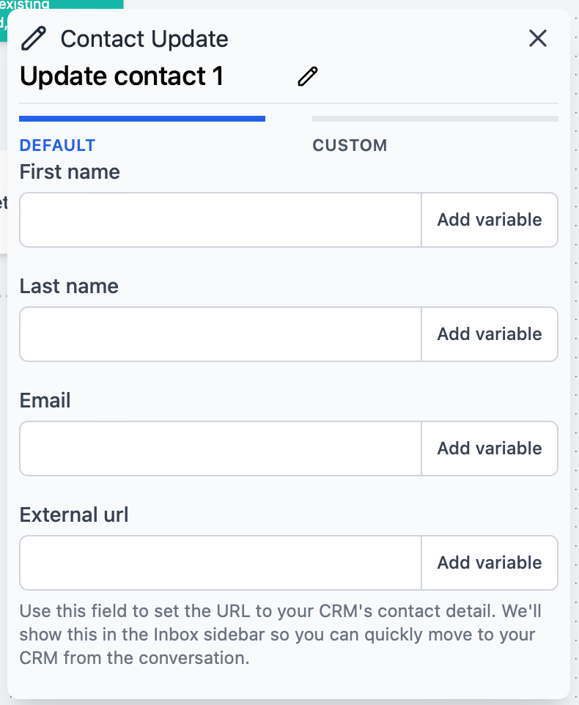Click inside the Email input box
Screen dimensions: 579x705
220,449
